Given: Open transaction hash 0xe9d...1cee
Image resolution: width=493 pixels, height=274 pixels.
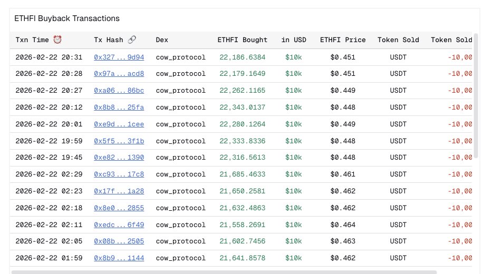Looking at the screenshot, I should click(119, 124).
